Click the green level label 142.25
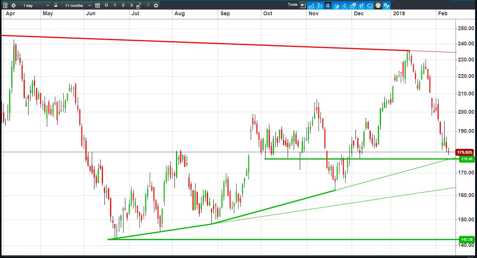This screenshot has width=477, height=258. pos(467,239)
